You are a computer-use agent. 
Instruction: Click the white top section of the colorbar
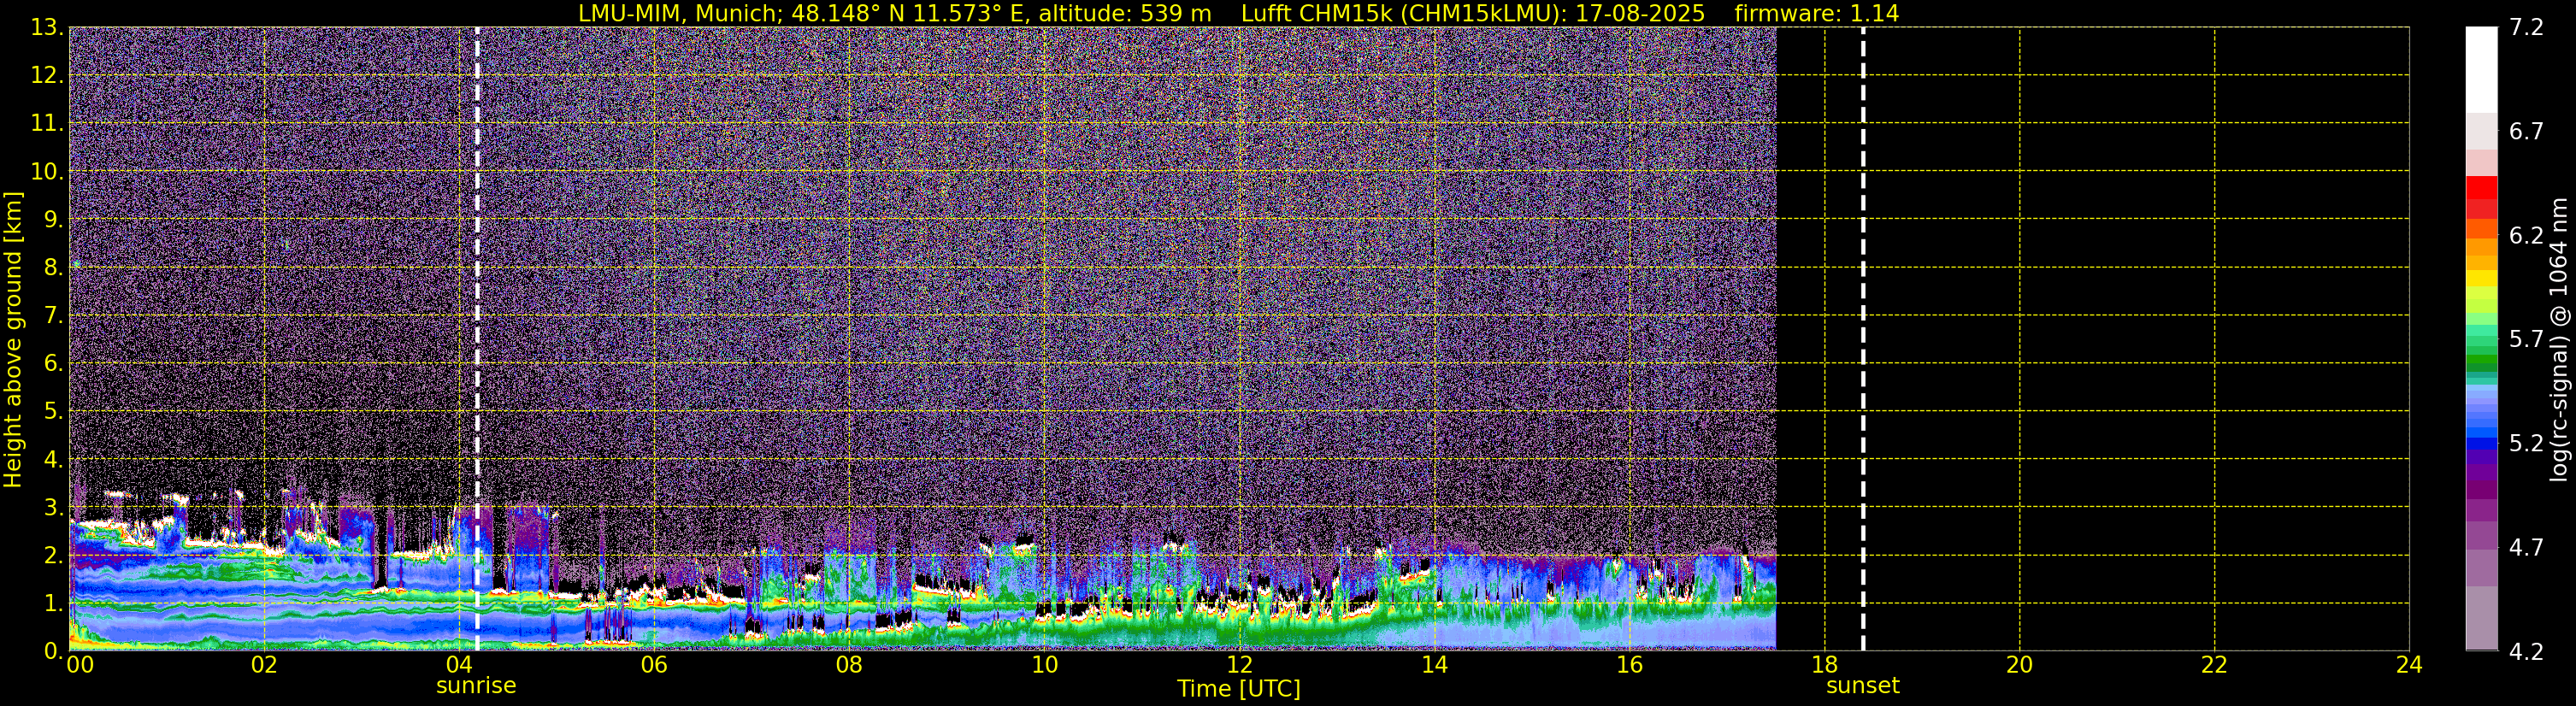tap(2481, 69)
